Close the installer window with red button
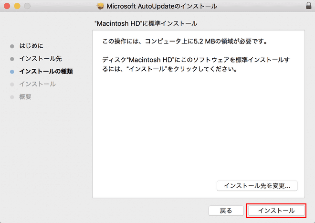 coord(7,6)
